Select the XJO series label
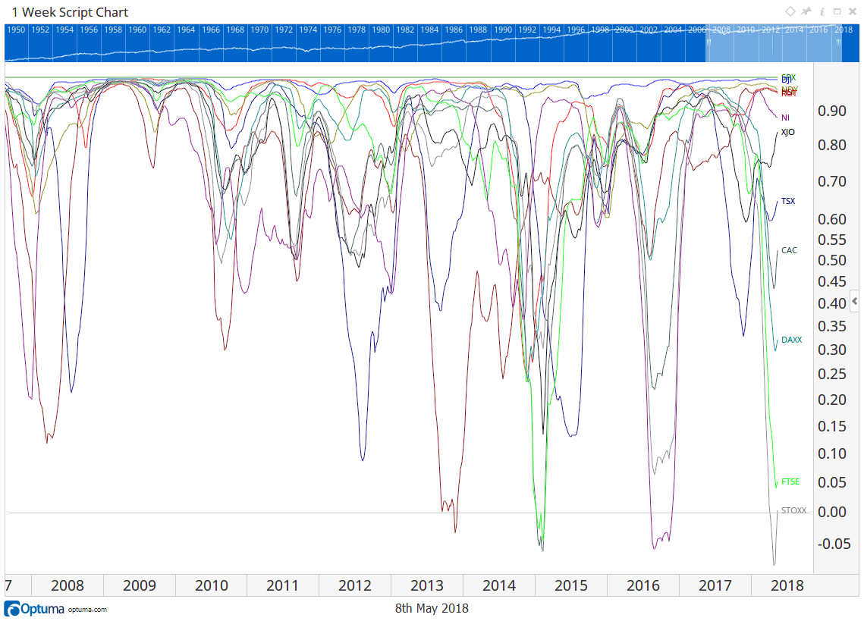The width and height of the screenshot is (864, 621). point(787,131)
